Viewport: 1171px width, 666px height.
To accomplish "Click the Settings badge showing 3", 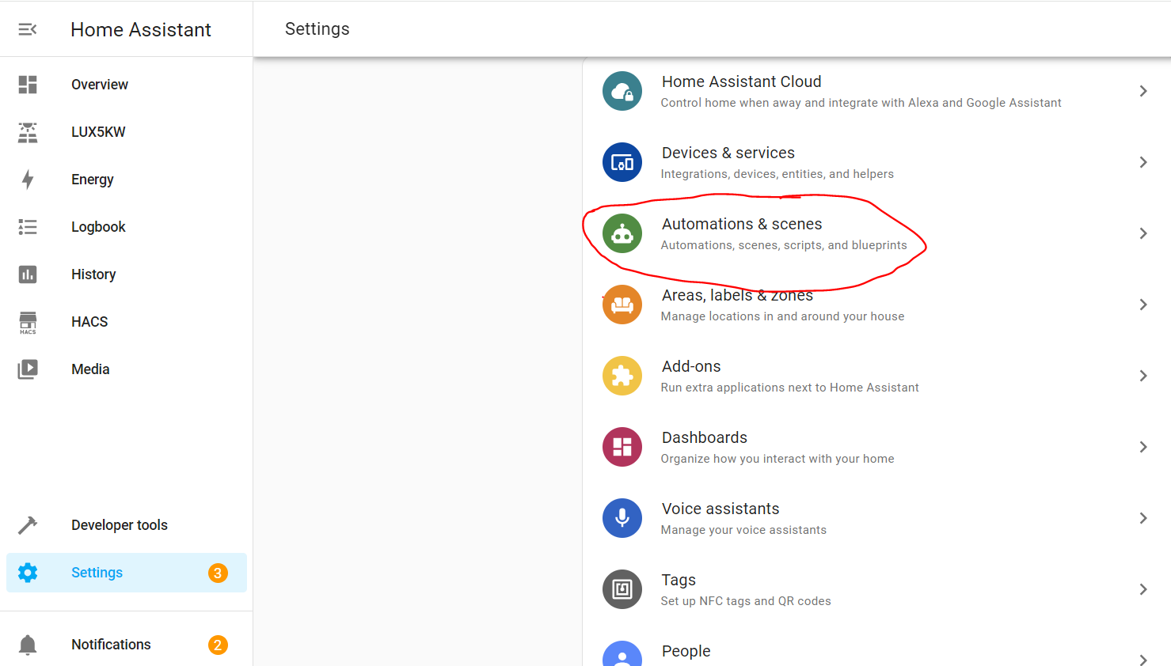I will tap(218, 573).
